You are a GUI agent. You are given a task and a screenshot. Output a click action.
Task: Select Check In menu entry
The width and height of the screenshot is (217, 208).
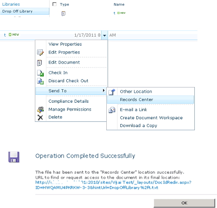[x=58, y=73]
